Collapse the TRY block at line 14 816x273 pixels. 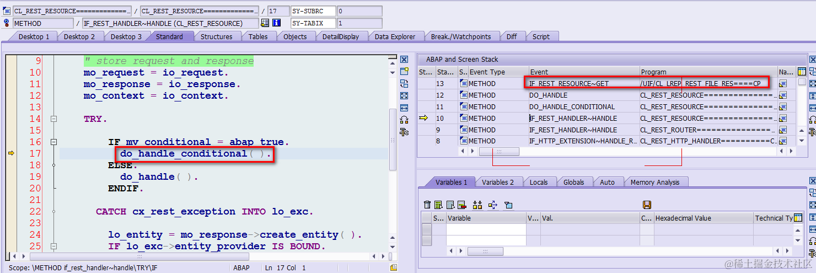pyautogui.click(x=54, y=119)
